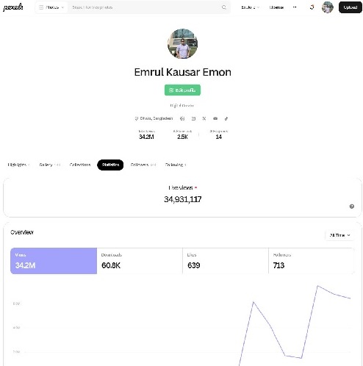
Task: Switch to the Collections tab
Action: [x=80, y=165]
